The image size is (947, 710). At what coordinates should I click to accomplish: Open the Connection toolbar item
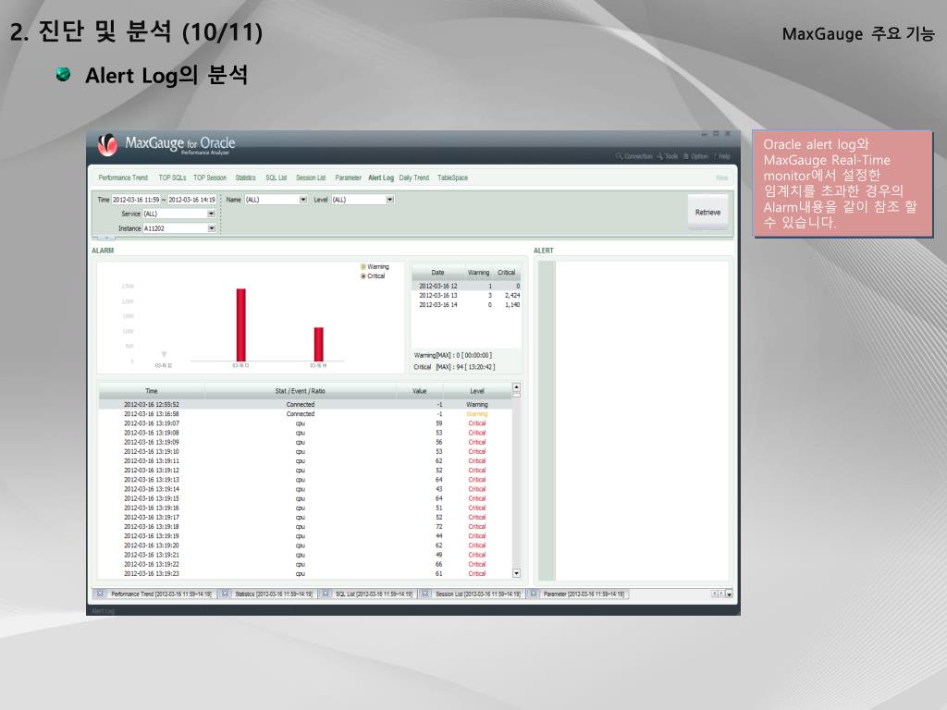pos(634,156)
